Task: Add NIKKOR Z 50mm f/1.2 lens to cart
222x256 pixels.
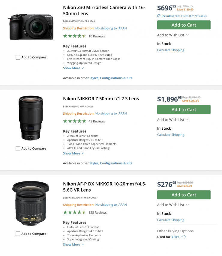Action: (184, 110)
